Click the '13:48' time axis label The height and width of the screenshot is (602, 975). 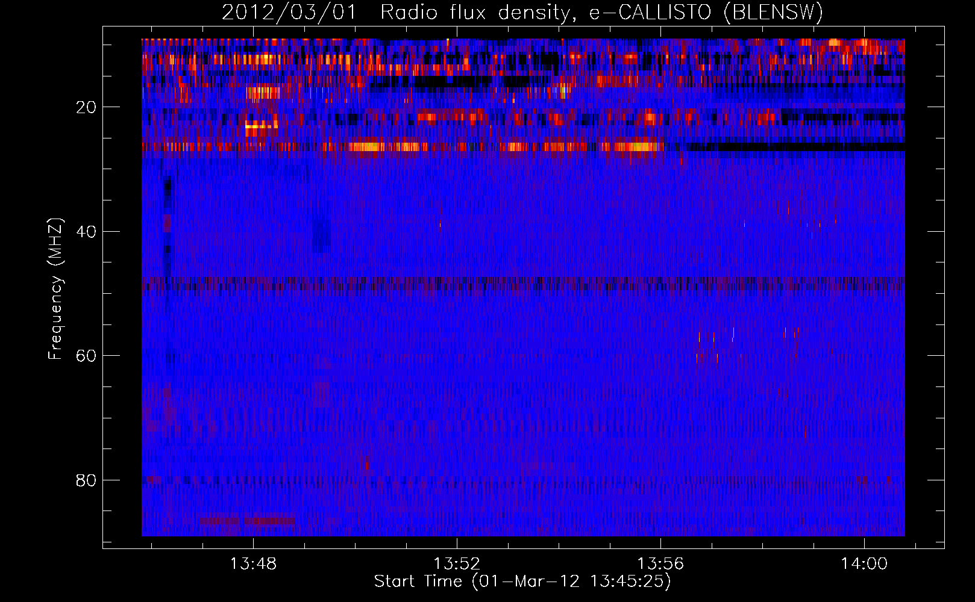coord(253,563)
